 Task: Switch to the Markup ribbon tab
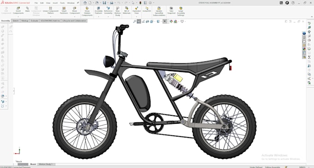coord(25,21)
